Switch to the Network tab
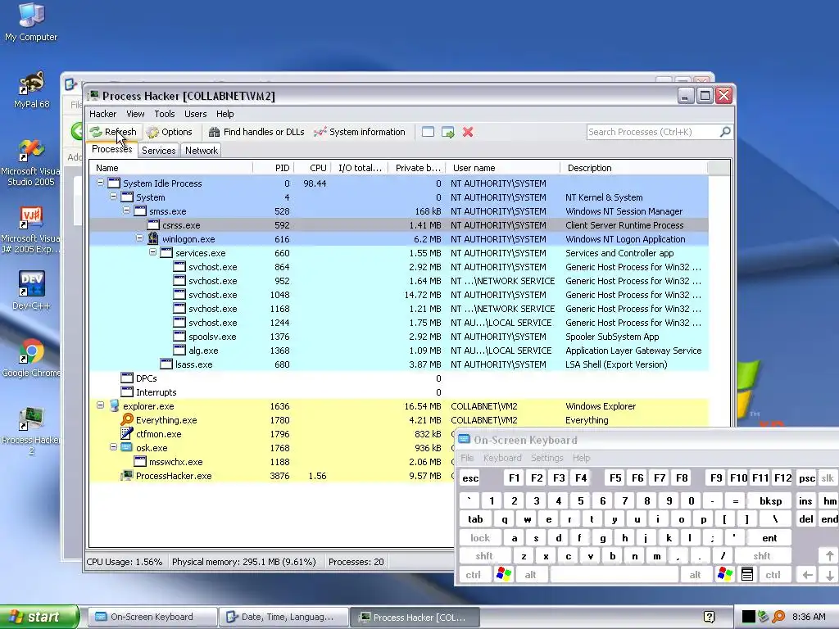The height and width of the screenshot is (629, 839). [202, 151]
